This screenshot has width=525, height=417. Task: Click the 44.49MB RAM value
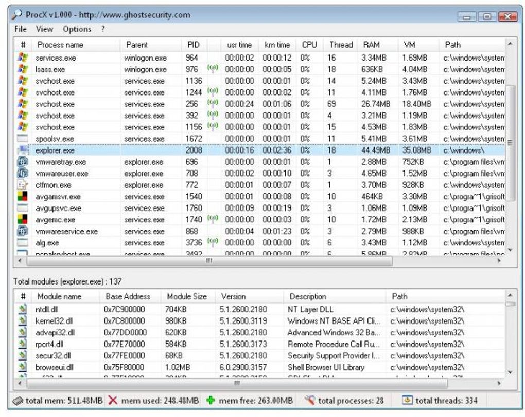(376, 150)
